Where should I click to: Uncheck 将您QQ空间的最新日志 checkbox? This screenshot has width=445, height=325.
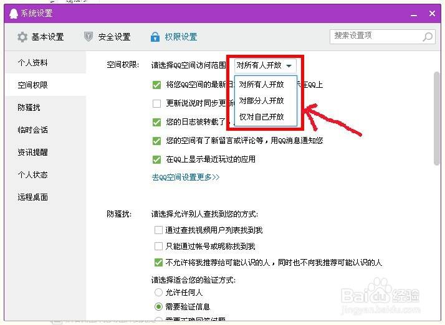click(x=156, y=85)
